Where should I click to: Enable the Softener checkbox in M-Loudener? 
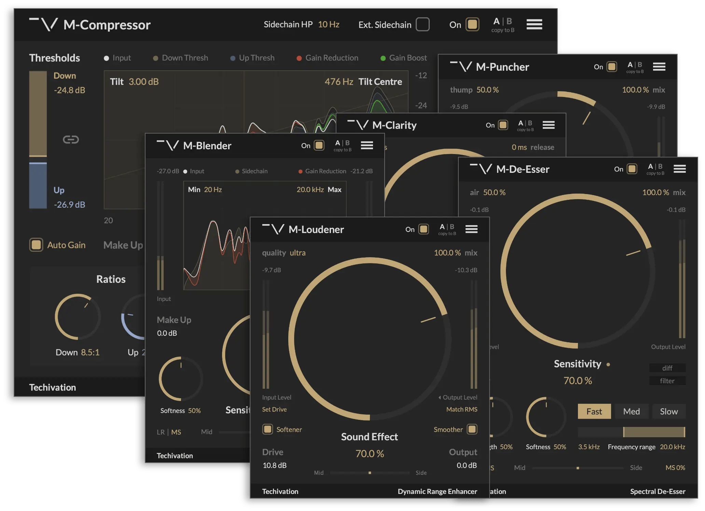coord(267,429)
